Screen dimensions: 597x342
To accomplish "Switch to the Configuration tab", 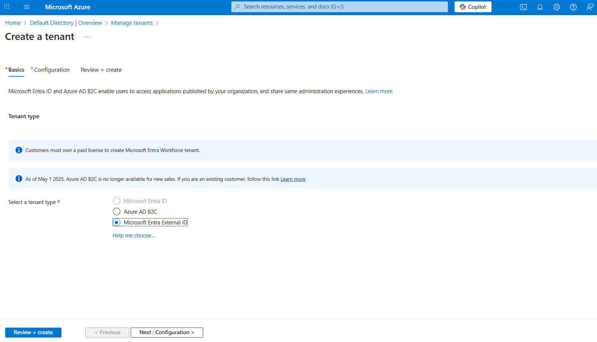I will tap(52, 70).
